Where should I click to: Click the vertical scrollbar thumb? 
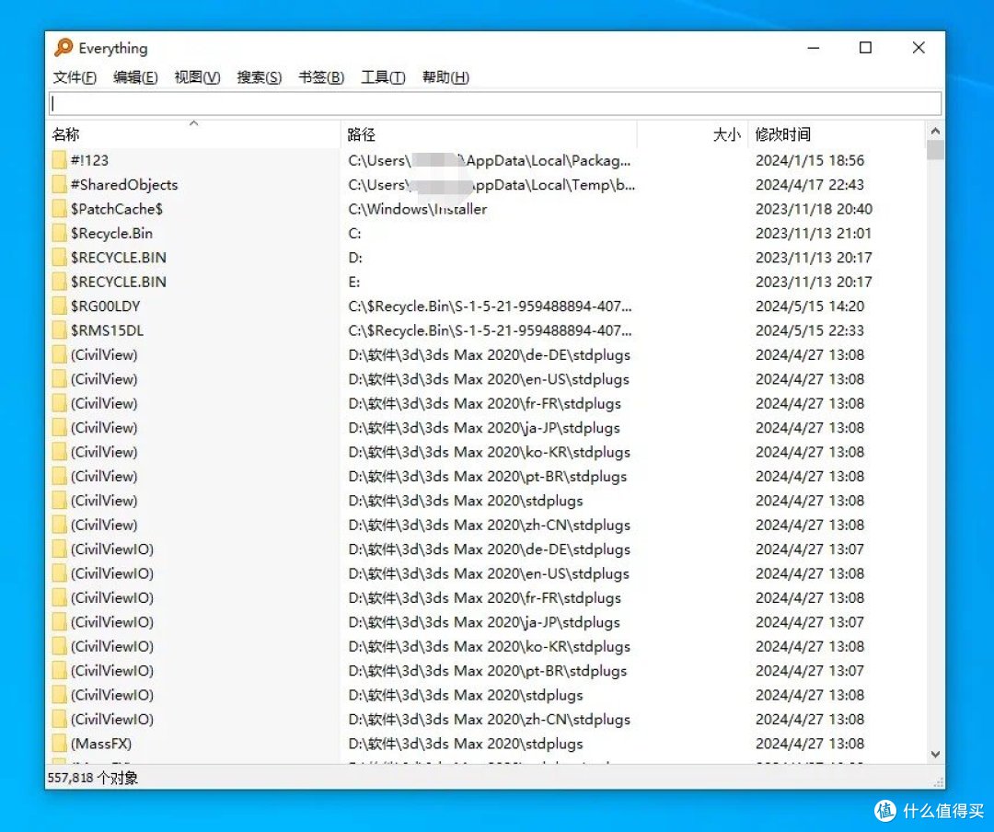[935, 150]
